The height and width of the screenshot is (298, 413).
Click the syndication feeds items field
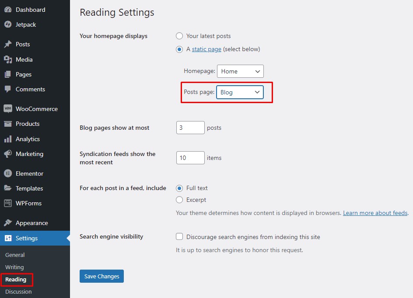(x=190, y=158)
